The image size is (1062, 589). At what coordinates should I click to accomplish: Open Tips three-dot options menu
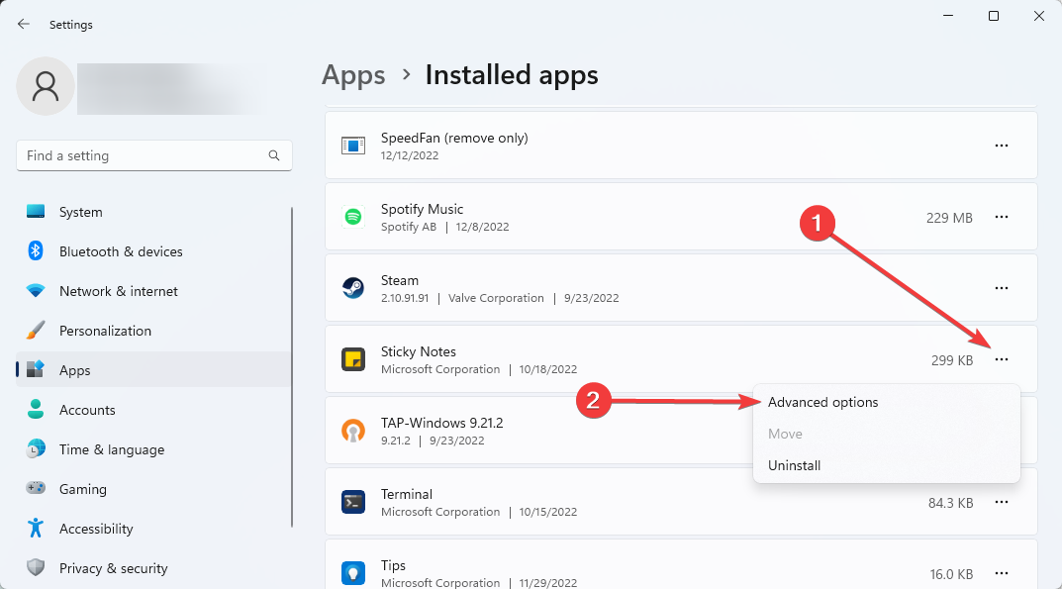coord(1001,573)
